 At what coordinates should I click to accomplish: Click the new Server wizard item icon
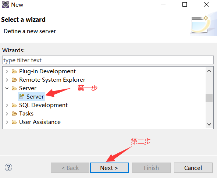click(22, 96)
